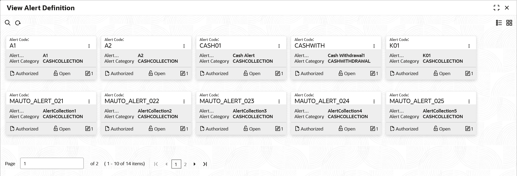Switch to list view layout

coord(499,23)
